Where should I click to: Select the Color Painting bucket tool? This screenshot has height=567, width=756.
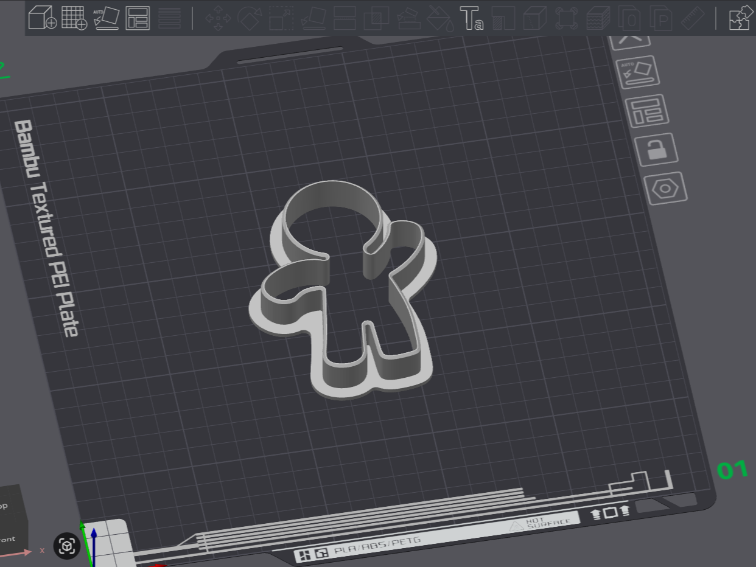(x=439, y=18)
